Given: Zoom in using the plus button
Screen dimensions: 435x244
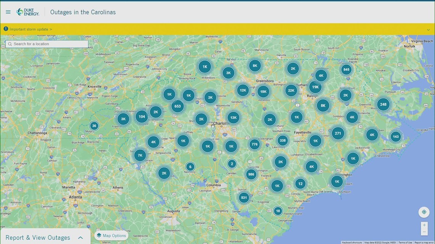Looking at the screenshot, I should [x=425, y=225].
